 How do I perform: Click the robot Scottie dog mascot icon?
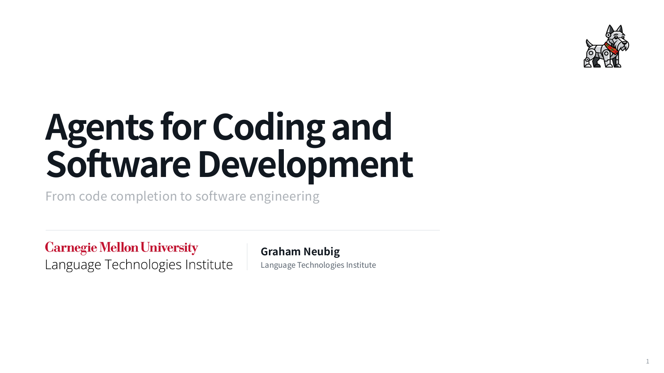[x=606, y=46]
